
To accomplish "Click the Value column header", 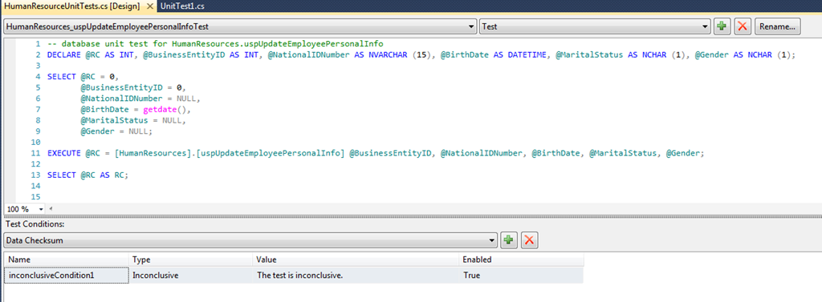I will tap(356, 260).
